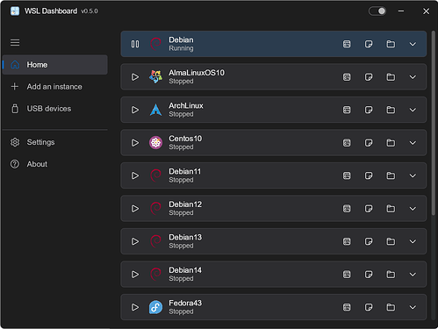This screenshot has width=438, height=329.
Task: Open terminal icon in AlmaLinuxOS10 row
Action: pyautogui.click(x=347, y=77)
